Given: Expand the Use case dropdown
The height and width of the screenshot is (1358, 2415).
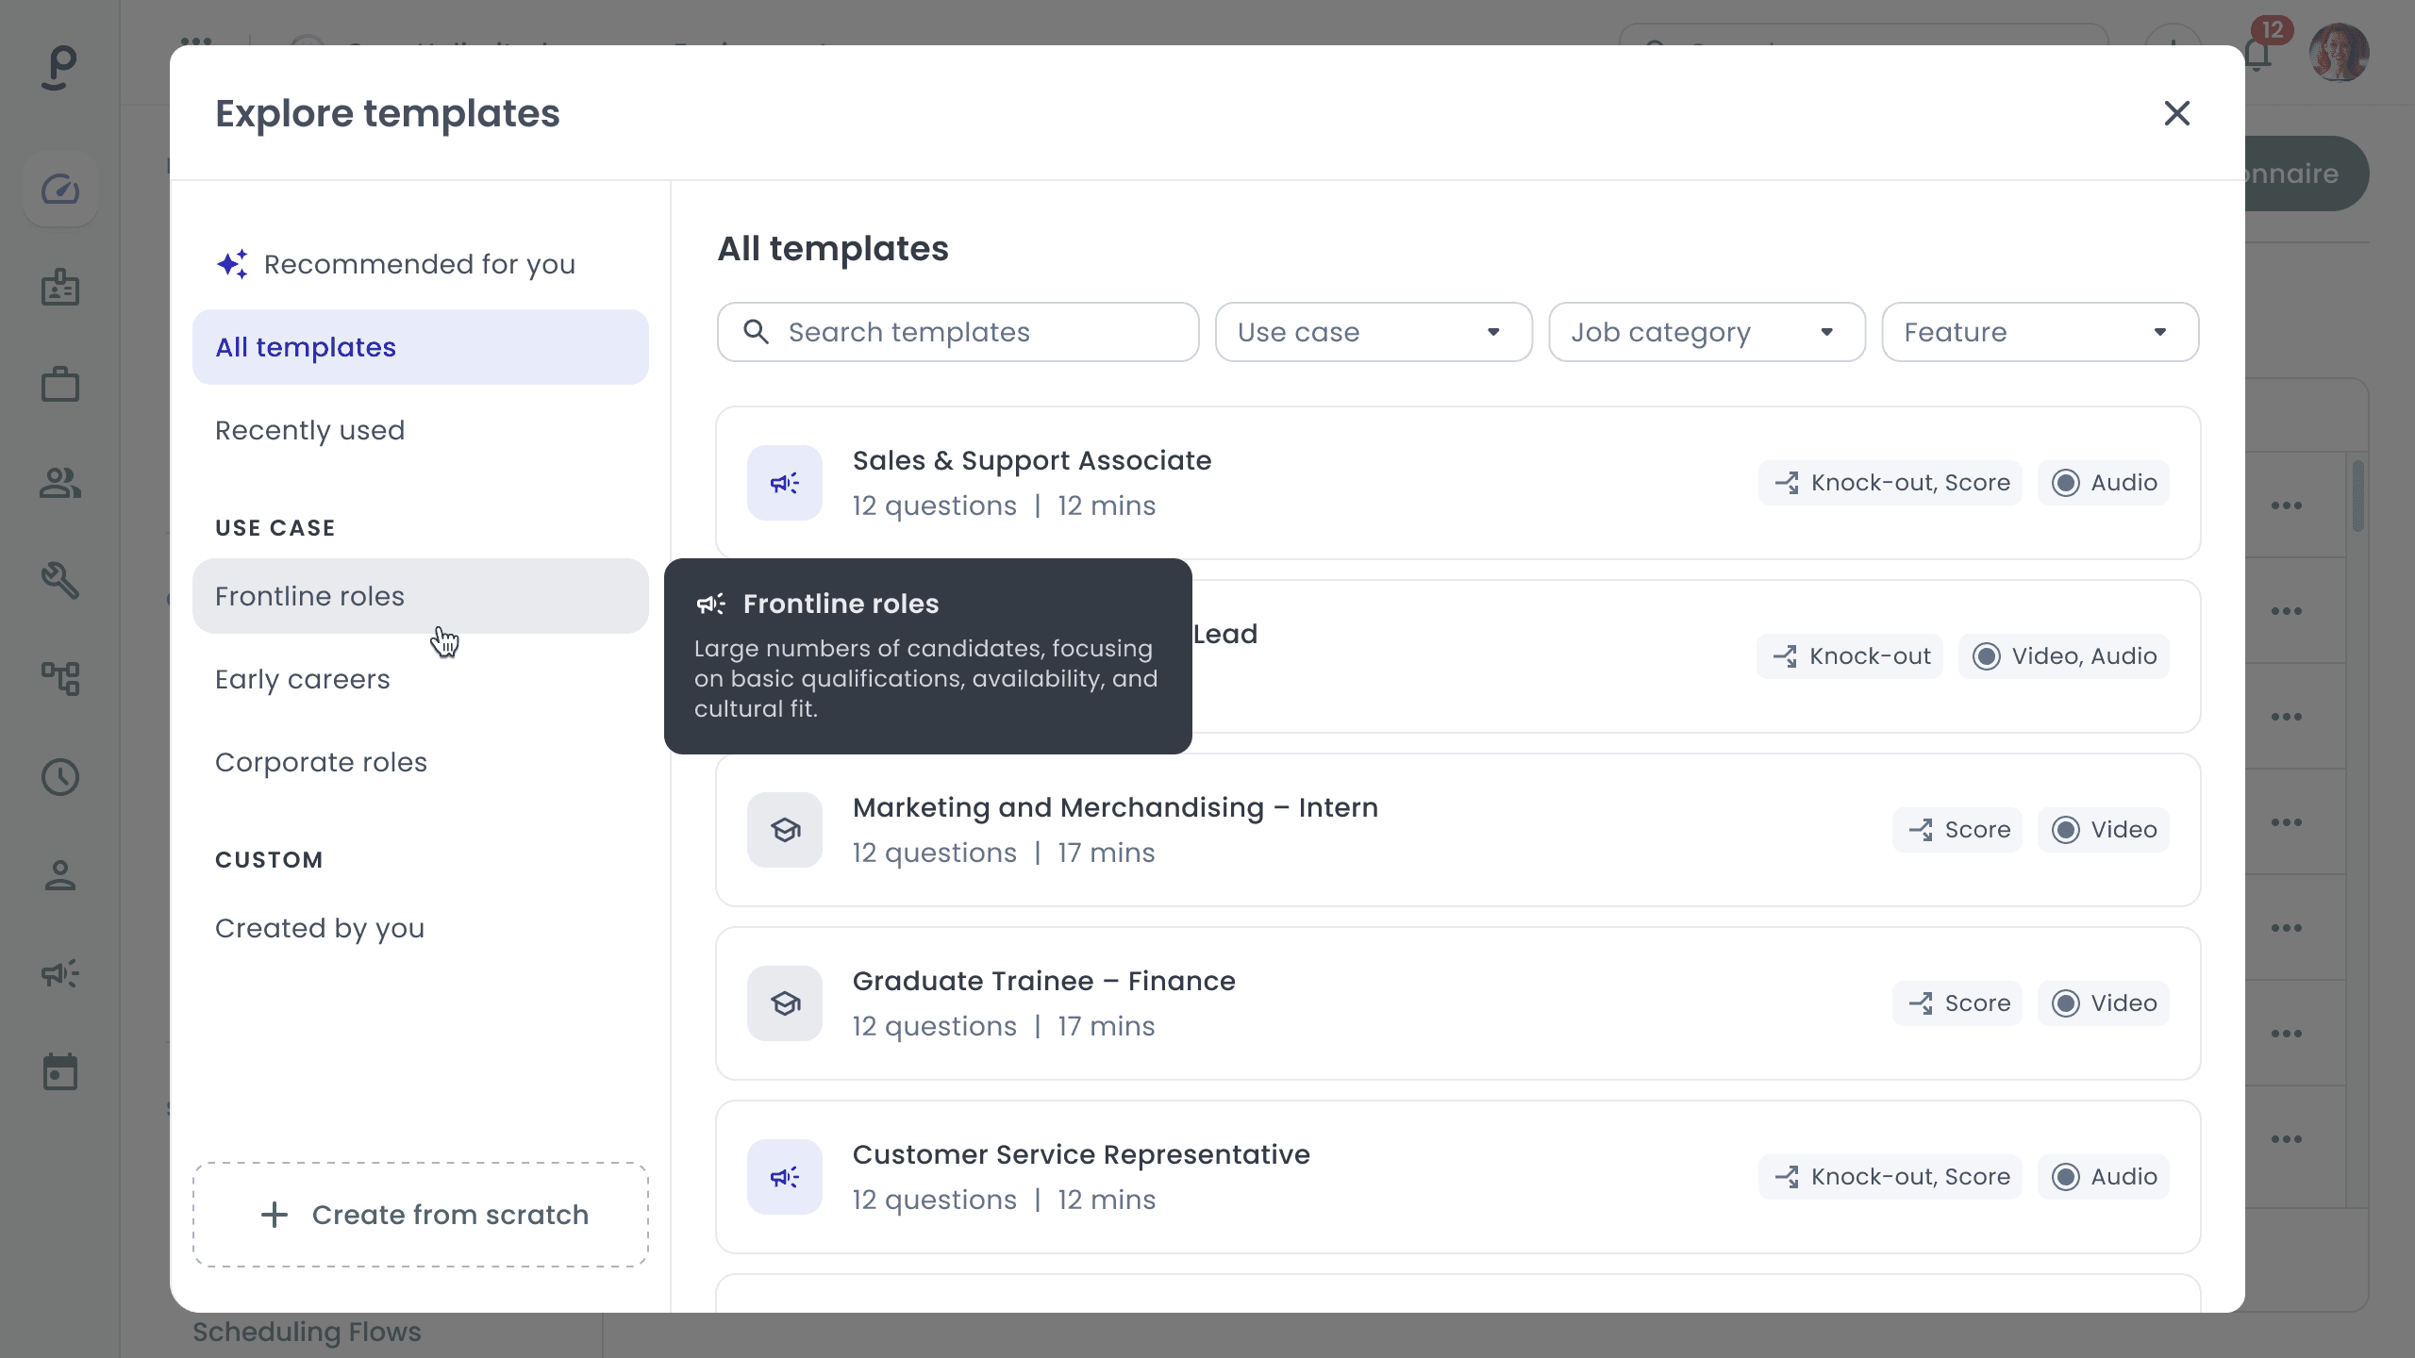Looking at the screenshot, I should click(x=1373, y=332).
